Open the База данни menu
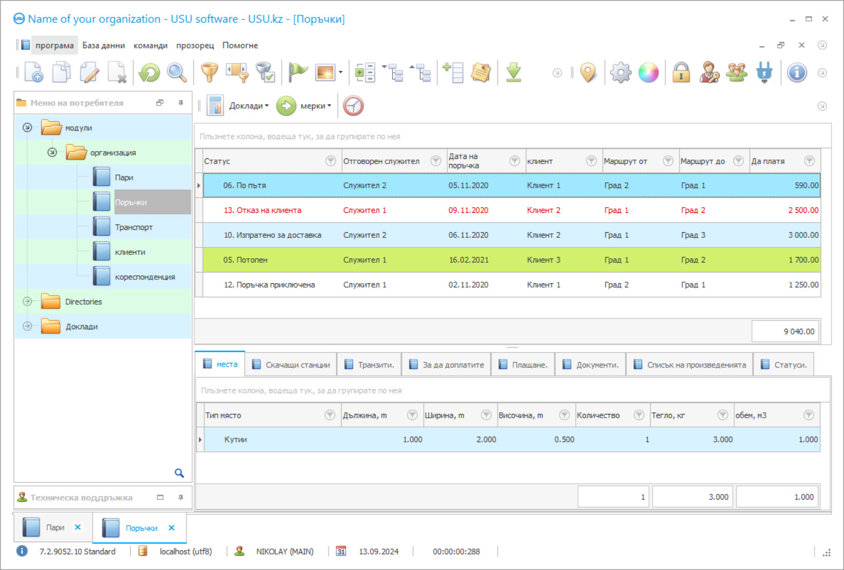Image resolution: width=844 pixels, height=570 pixels. tap(103, 45)
